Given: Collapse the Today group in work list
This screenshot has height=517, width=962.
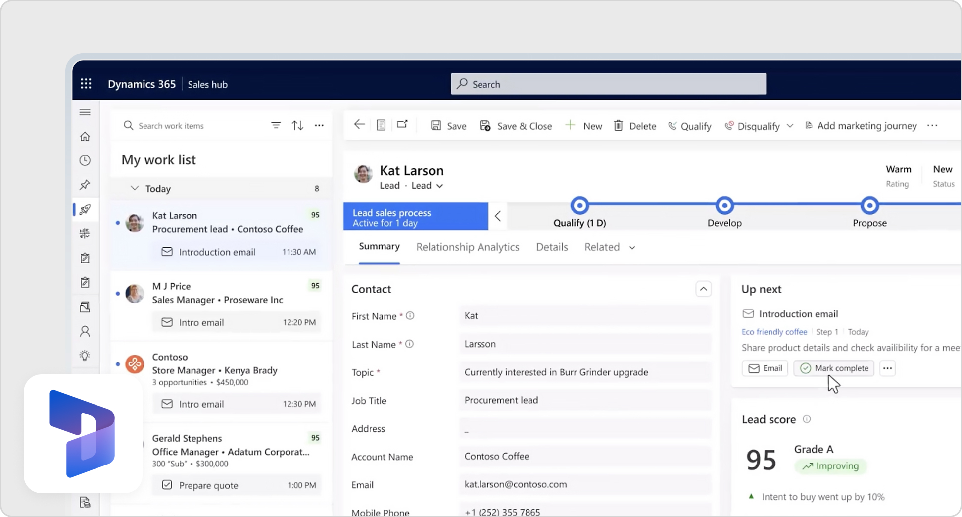Looking at the screenshot, I should 135,188.
